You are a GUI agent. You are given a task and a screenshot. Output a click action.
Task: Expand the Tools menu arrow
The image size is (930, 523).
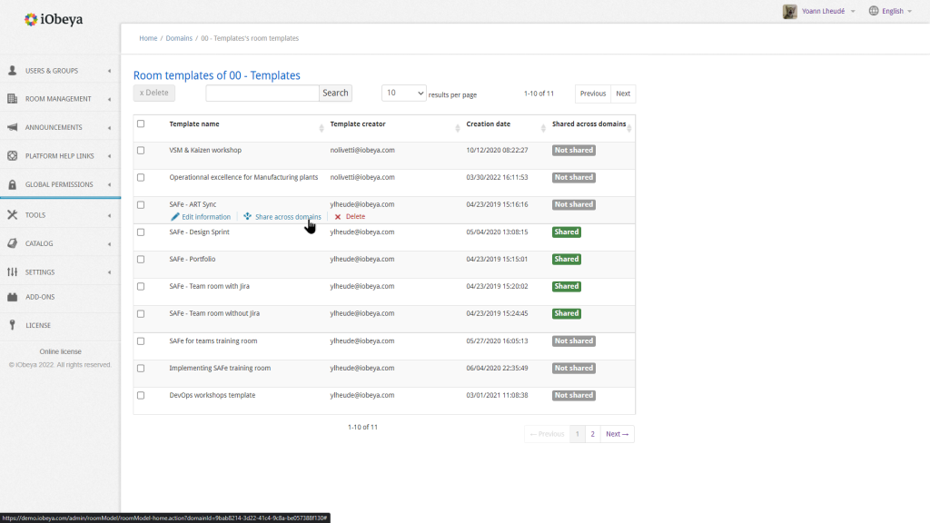tap(109, 215)
